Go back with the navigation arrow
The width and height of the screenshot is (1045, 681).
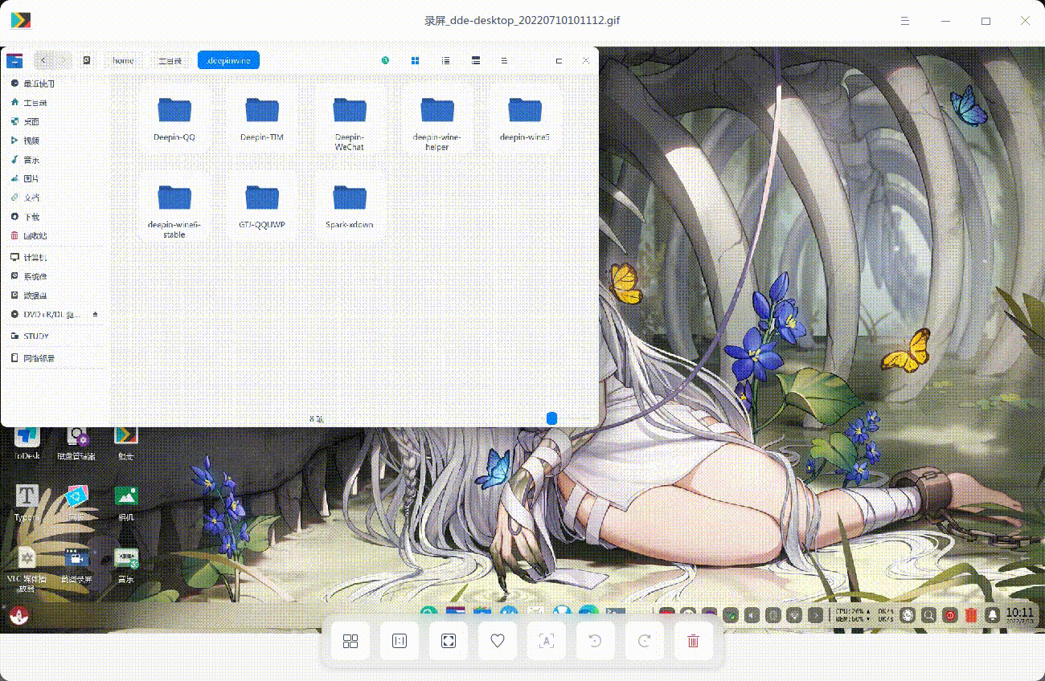[43, 60]
